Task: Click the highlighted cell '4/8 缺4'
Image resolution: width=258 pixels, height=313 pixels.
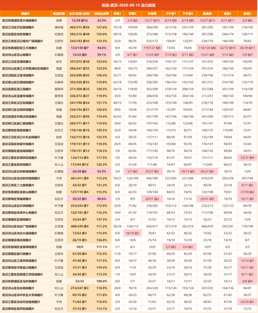Action: click(x=247, y=281)
